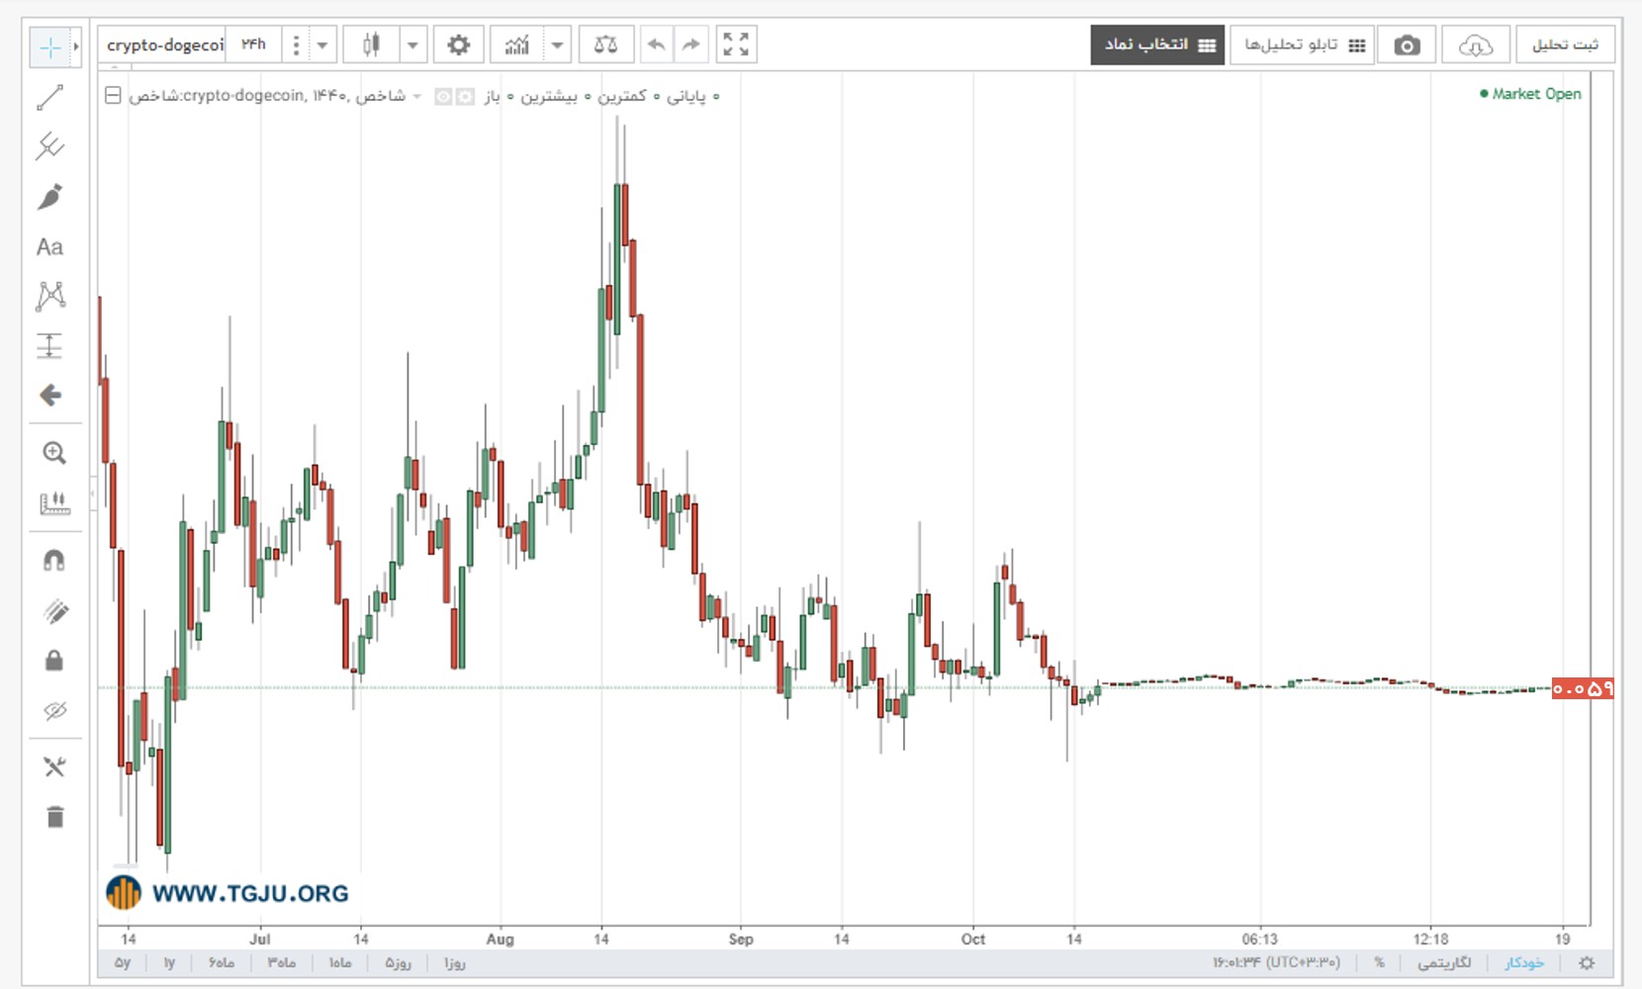The width and height of the screenshot is (1642, 989).
Task: Redo last chart action
Action: tap(690, 45)
